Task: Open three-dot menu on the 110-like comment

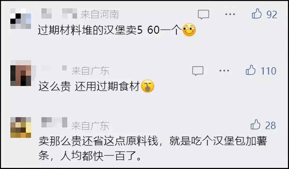Action: (x=224, y=71)
